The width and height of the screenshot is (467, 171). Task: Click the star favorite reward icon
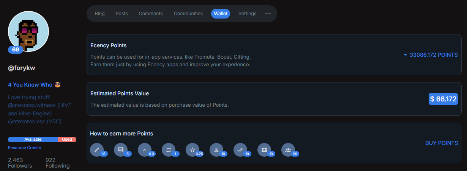point(192,150)
